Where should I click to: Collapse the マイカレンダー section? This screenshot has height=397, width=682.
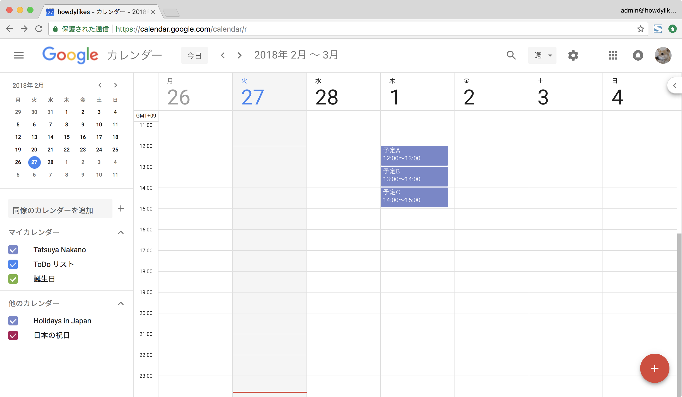pyautogui.click(x=121, y=232)
